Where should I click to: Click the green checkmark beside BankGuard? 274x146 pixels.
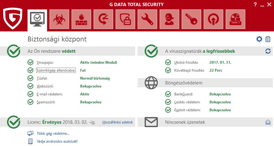click(x=168, y=94)
